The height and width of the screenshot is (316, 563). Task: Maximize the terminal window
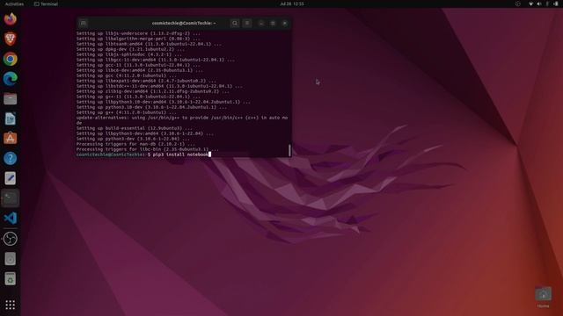[273, 24]
